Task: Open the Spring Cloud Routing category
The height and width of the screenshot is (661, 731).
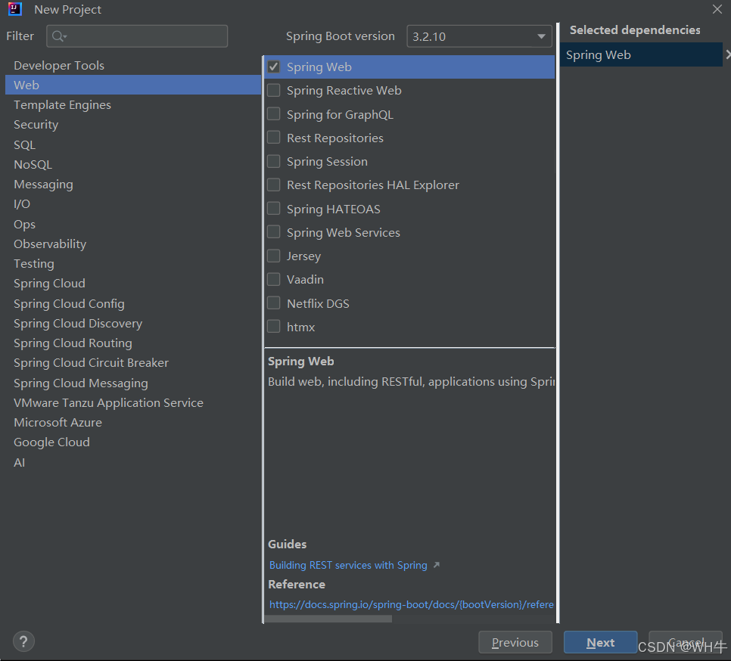Action: 133,343
